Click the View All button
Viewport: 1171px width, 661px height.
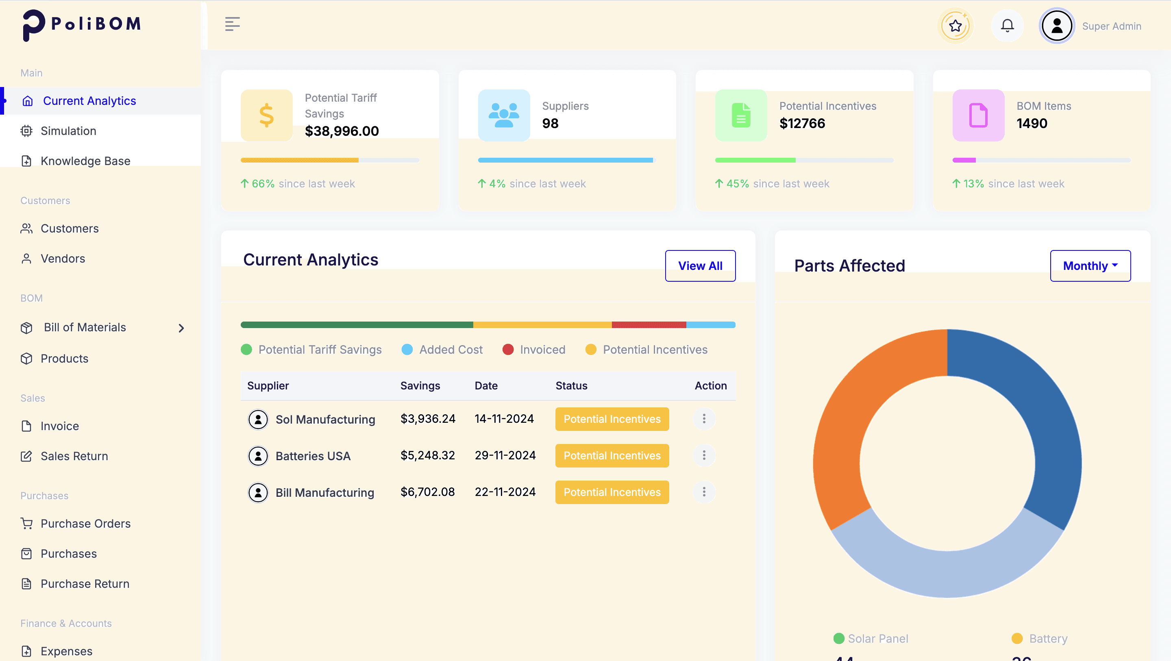tap(700, 265)
